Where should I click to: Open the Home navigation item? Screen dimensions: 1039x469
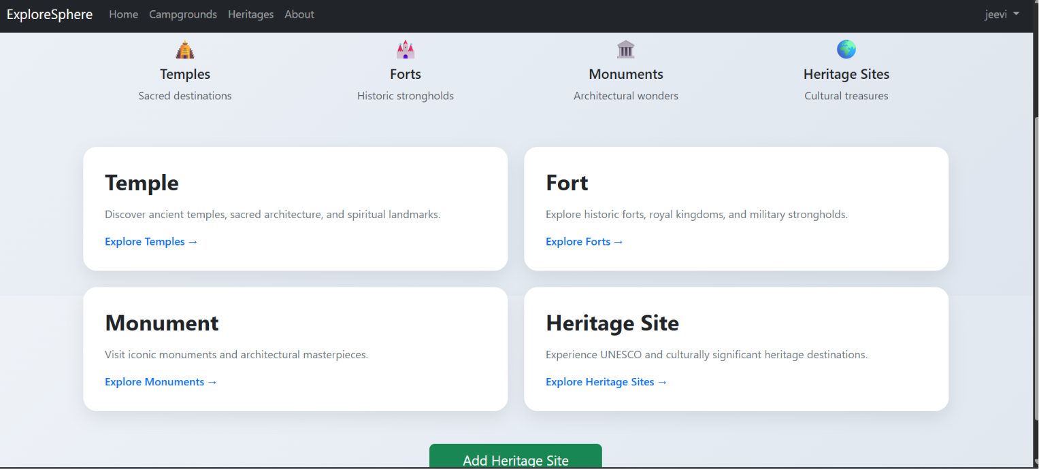(123, 14)
